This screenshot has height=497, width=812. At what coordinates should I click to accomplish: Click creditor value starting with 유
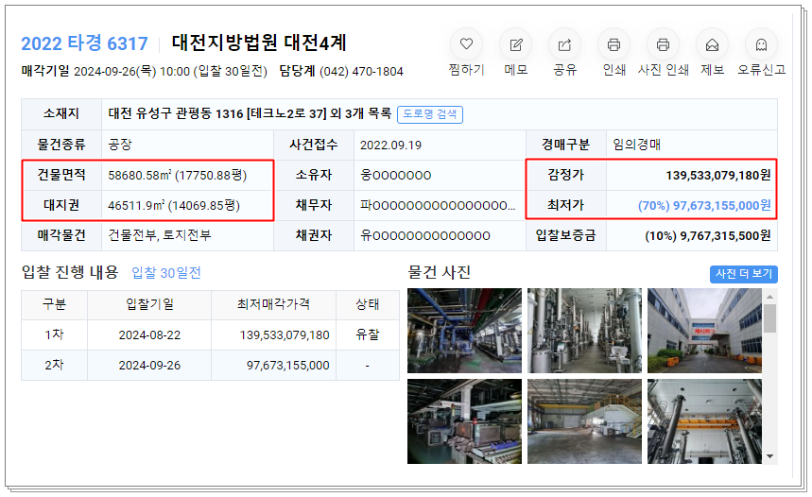[425, 235]
